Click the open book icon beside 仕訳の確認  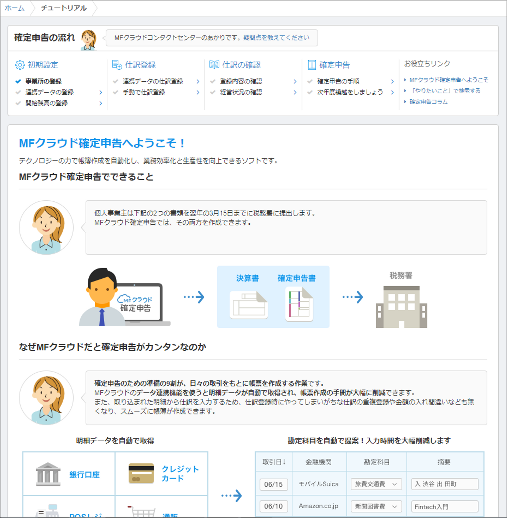[x=214, y=65]
